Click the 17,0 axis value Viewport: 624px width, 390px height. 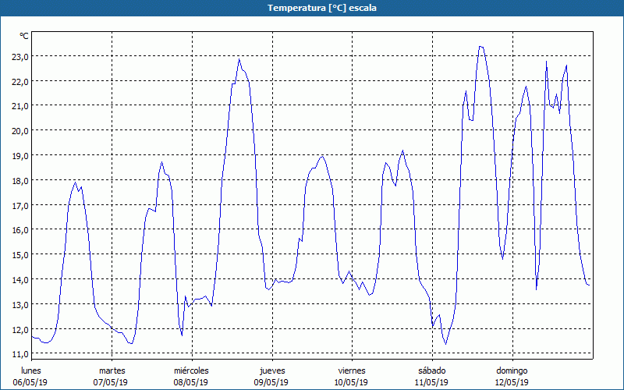coord(20,206)
